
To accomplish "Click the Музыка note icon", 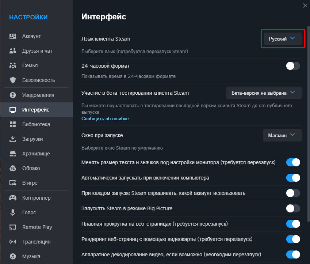I will click(x=13, y=256).
